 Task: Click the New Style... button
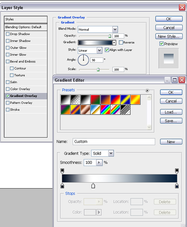point(169,36)
